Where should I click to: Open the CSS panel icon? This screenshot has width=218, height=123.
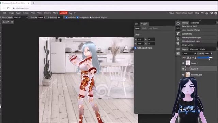[x=178, y=49]
